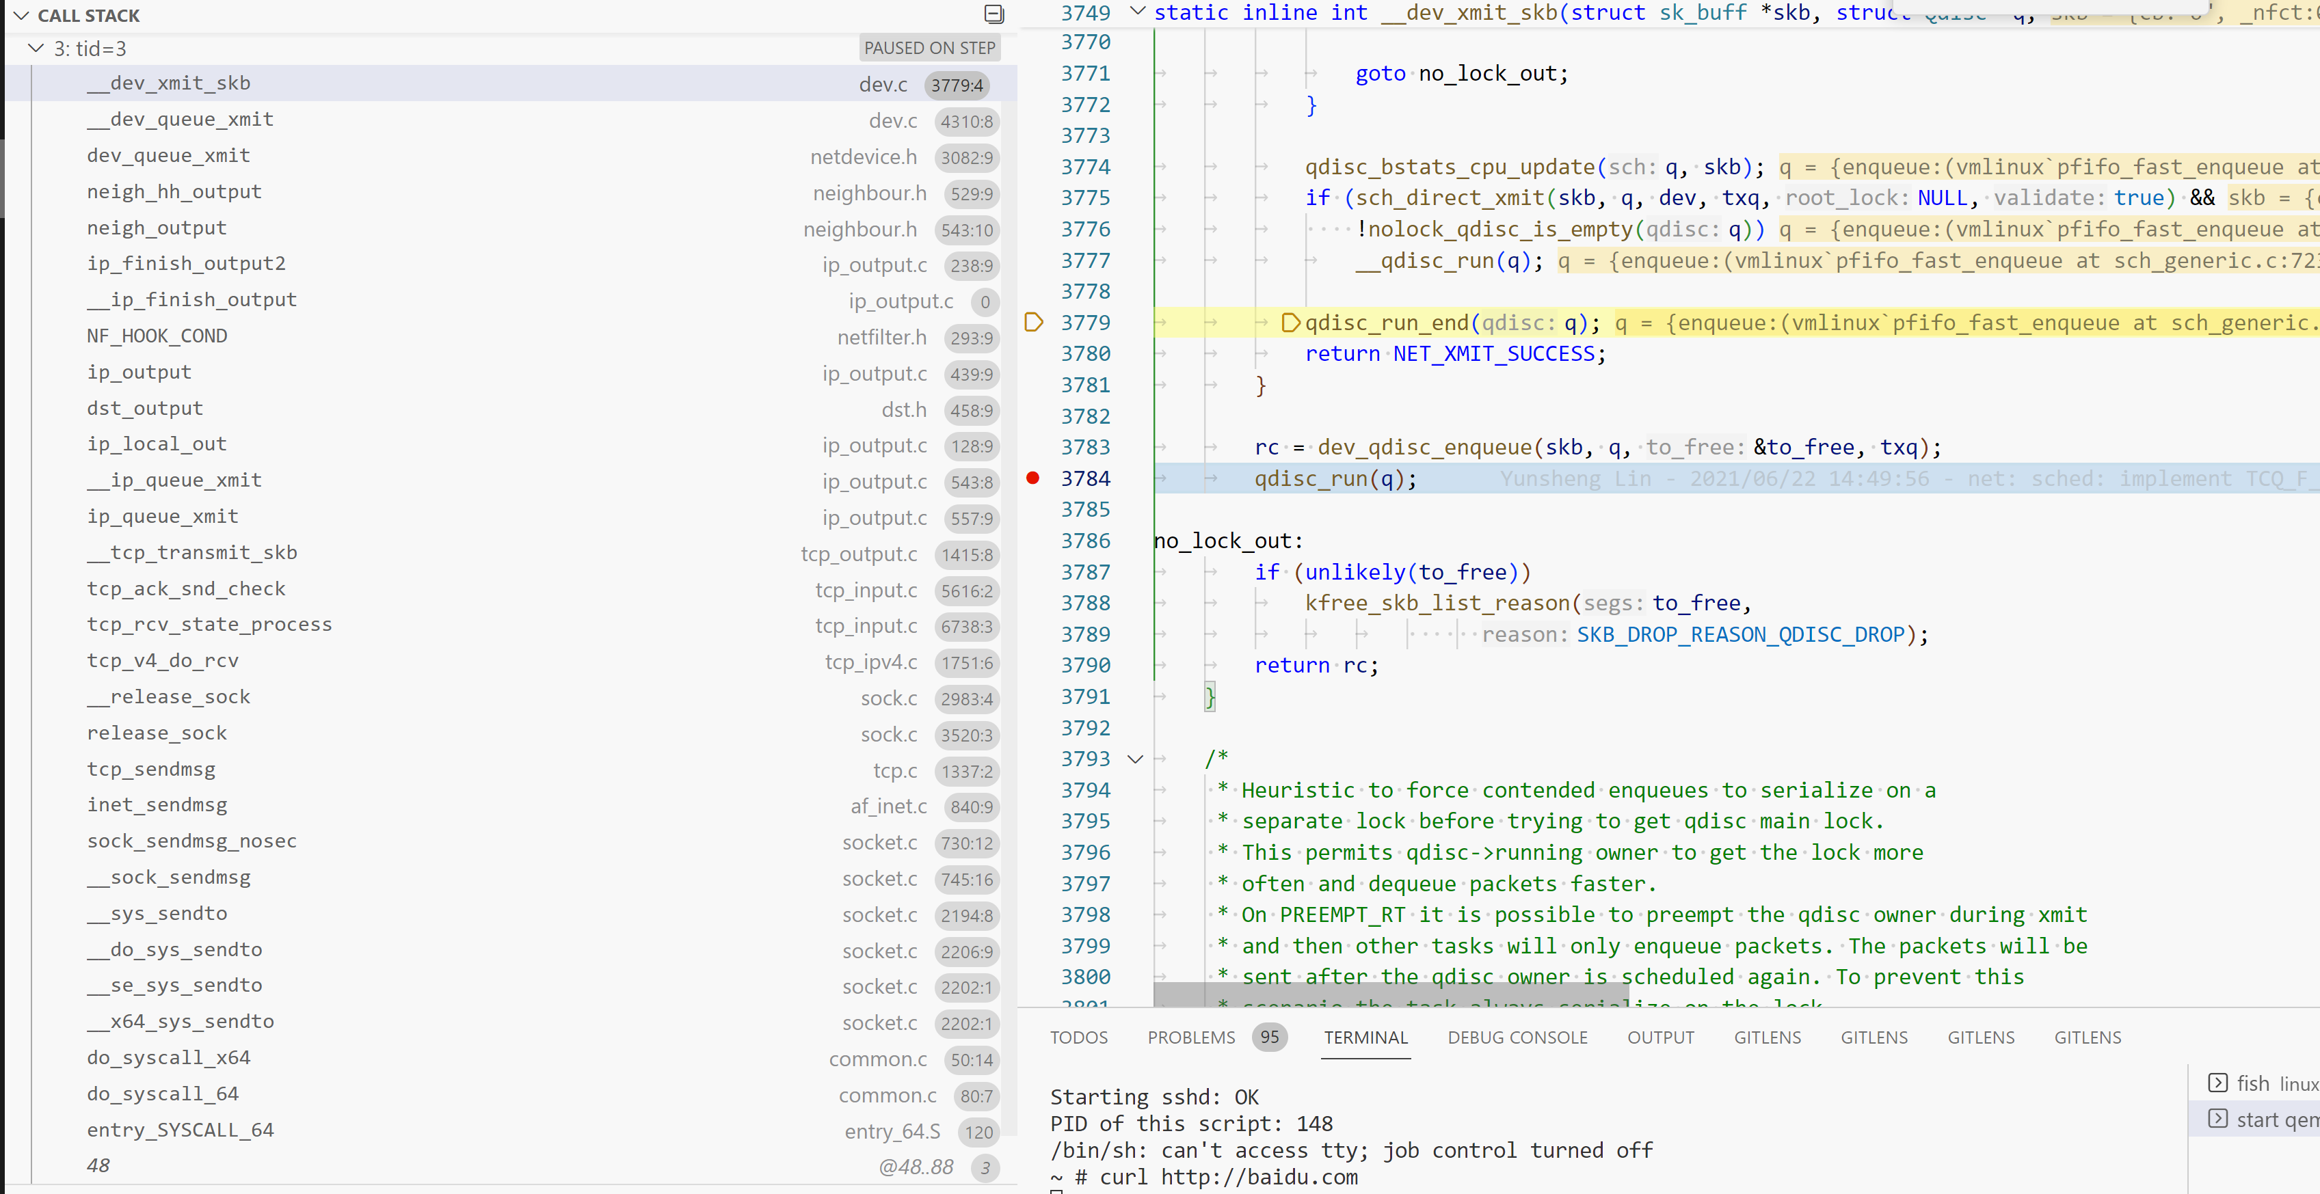Collapse the tid=3 thread
Screen dimensions: 2320x1194
(x=36, y=49)
